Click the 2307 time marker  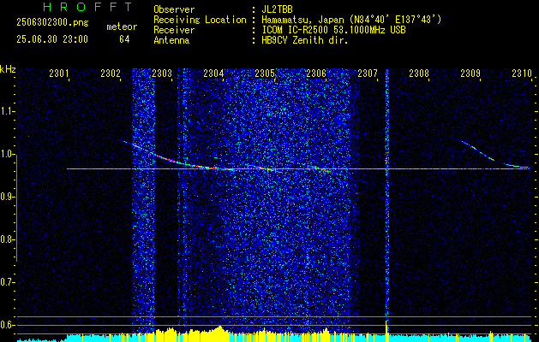tap(367, 74)
